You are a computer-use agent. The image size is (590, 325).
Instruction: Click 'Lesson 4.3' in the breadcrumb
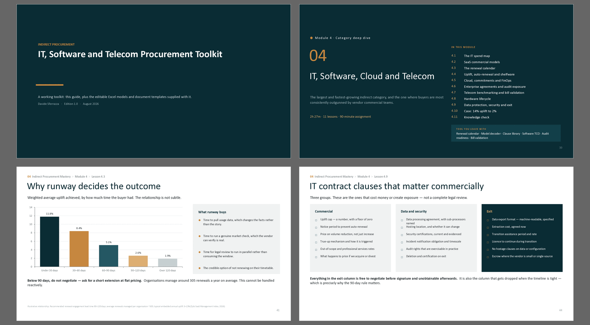pyautogui.click(x=98, y=176)
